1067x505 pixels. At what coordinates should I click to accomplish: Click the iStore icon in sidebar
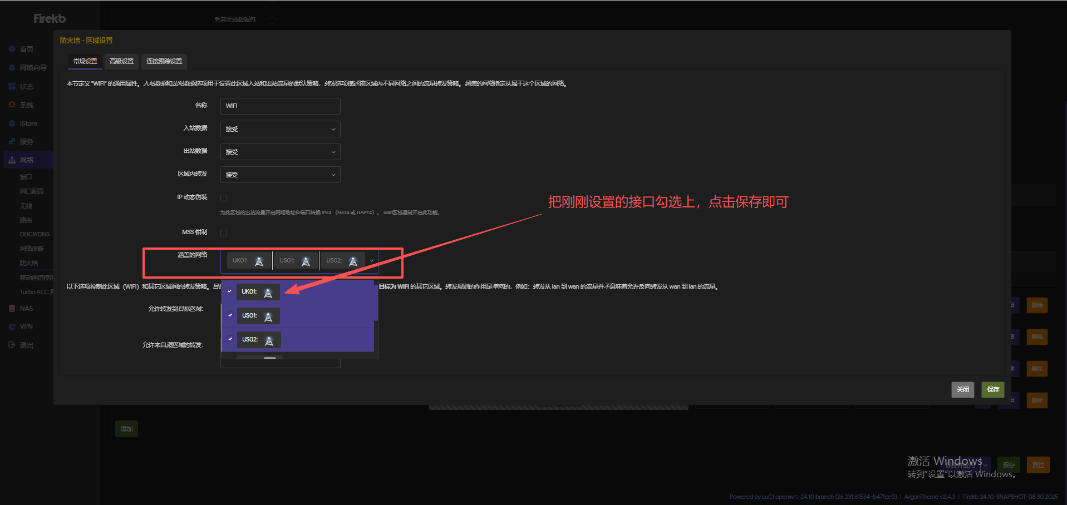[12, 123]
